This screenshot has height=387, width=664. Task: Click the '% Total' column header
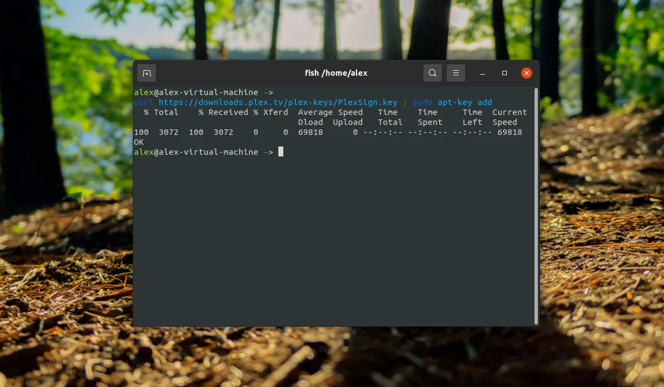pos(161,112)
